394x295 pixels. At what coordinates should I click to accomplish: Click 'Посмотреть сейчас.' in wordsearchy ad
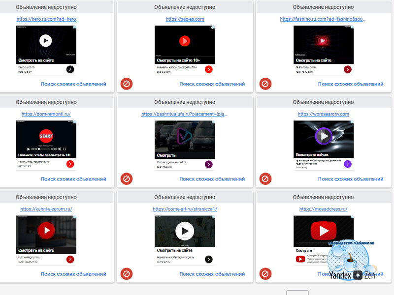[312, 155]
